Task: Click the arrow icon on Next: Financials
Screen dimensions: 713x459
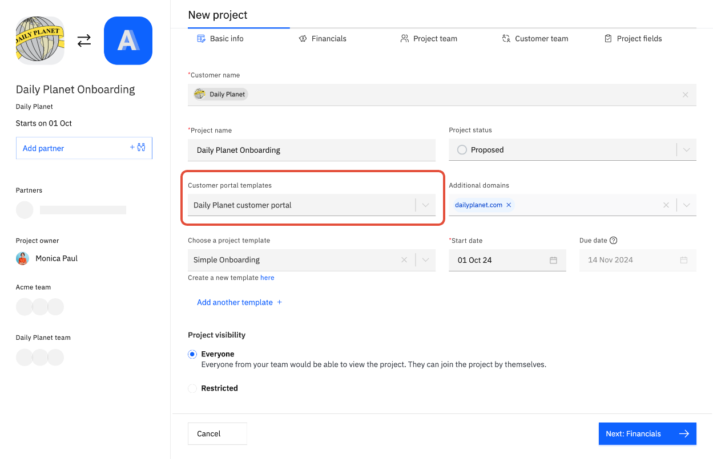Action: click(x=684, y=434)
